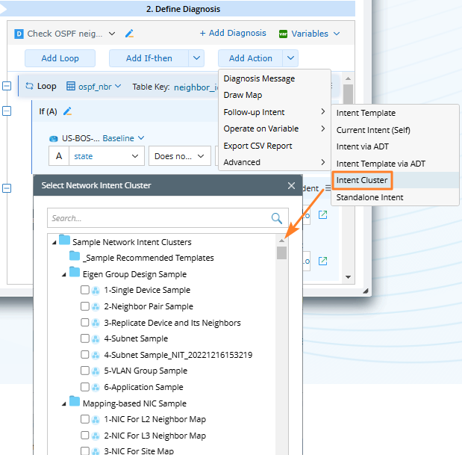The image size is (462, 455).
Task: Click the Add Action button
Action: tap(251, 58)
